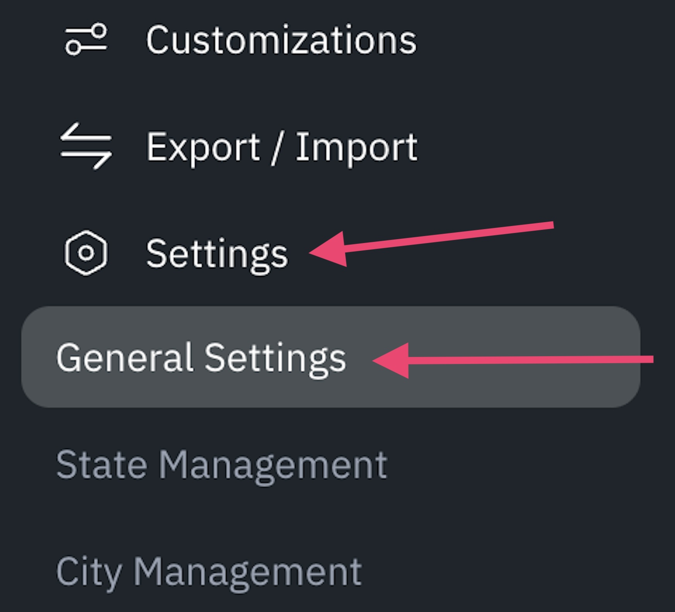This screenshot has height=612, width=675.
Task: Click the Export / Import arrows icon
Action: (x=86, y=146)
